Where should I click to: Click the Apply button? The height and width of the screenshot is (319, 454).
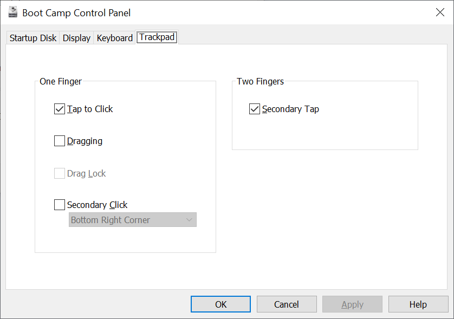(x=352, y=304)
